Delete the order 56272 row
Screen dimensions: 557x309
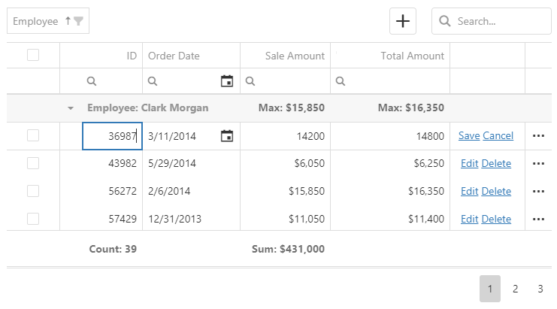496,191
